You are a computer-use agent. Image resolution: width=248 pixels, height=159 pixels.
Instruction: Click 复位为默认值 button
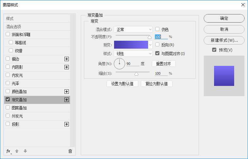[x=157, y=84]
